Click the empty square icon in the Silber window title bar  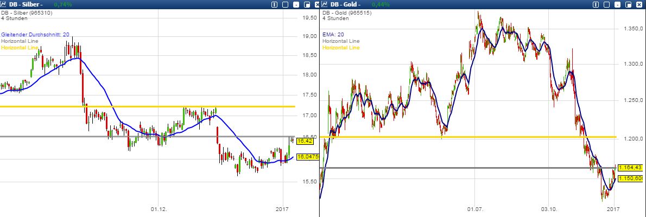(285, 4)
